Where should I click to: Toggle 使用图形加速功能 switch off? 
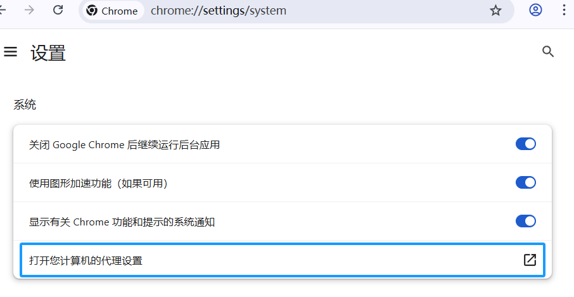point(526,182)
